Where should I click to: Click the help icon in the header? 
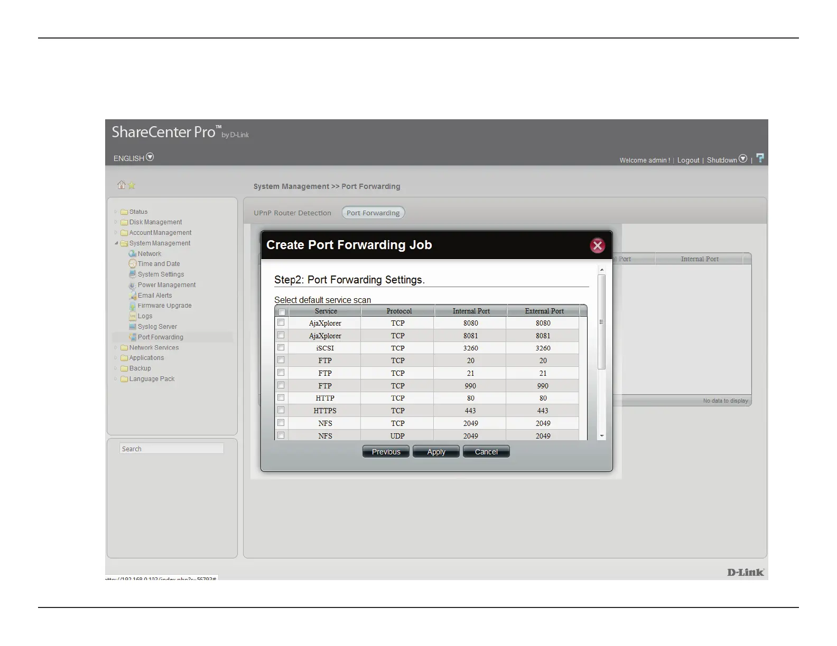760,158
